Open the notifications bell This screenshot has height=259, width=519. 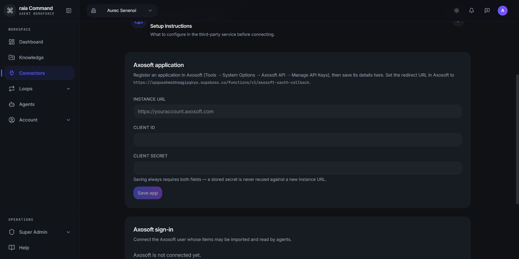(472, 11)
